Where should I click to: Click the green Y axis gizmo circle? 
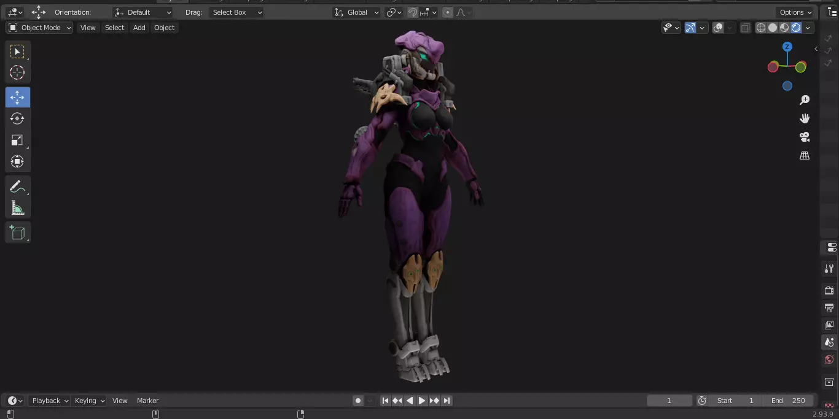click(x=800, y=67)
